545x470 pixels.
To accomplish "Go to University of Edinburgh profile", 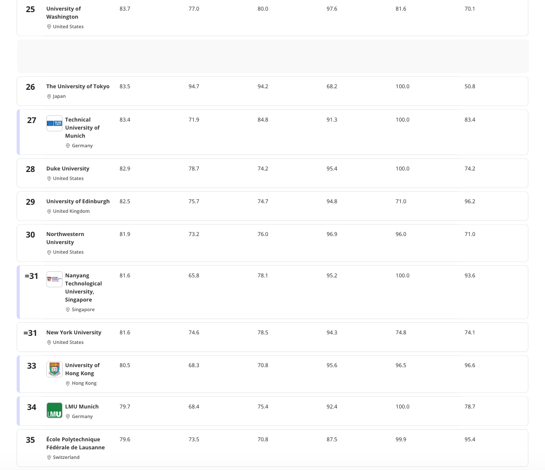I will click(x=78, y=202).
